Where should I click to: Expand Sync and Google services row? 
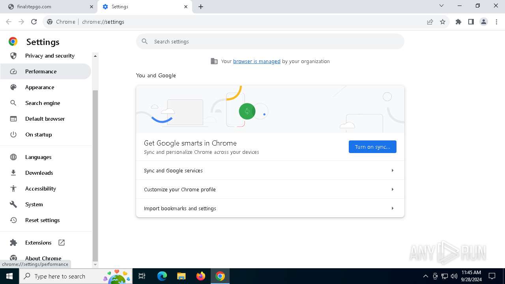(x=270, y=170)
